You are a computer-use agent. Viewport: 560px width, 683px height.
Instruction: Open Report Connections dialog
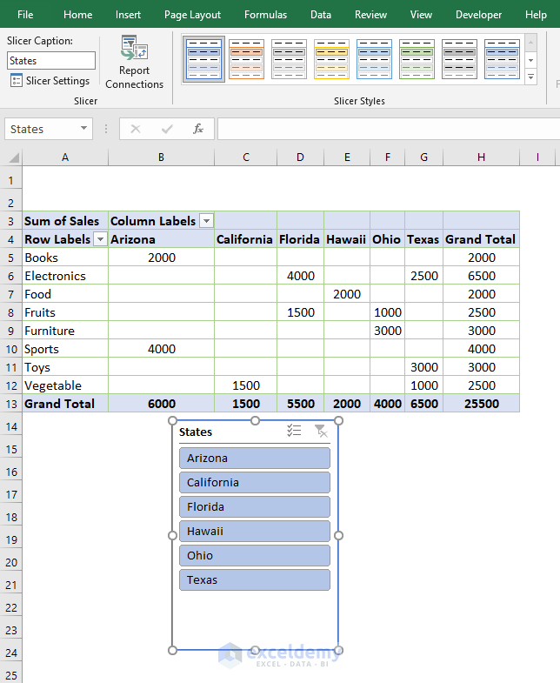pyautogui.click(x=134, y=63)
